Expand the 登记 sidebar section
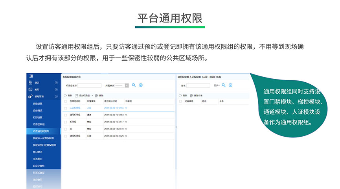This screenshot has height=189, width=340. [56, 83]
